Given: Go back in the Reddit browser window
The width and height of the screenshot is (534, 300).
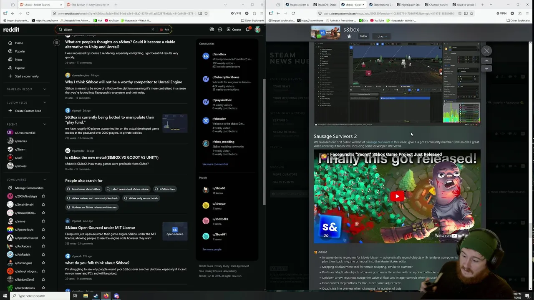Looking at the screenshot, I should pyautogui.click(x=13, y=13).
